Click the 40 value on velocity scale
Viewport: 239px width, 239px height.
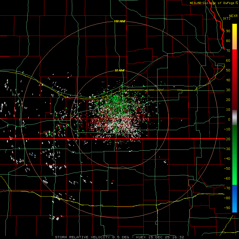228,80
